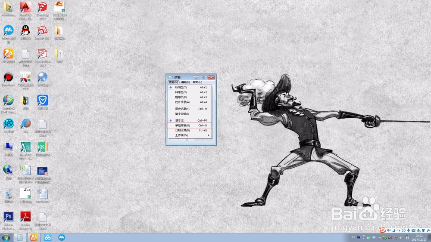Open the T20 V2.0 desktop shortcut
Viewport: 431px width, 242px height.
coord(25,80)
